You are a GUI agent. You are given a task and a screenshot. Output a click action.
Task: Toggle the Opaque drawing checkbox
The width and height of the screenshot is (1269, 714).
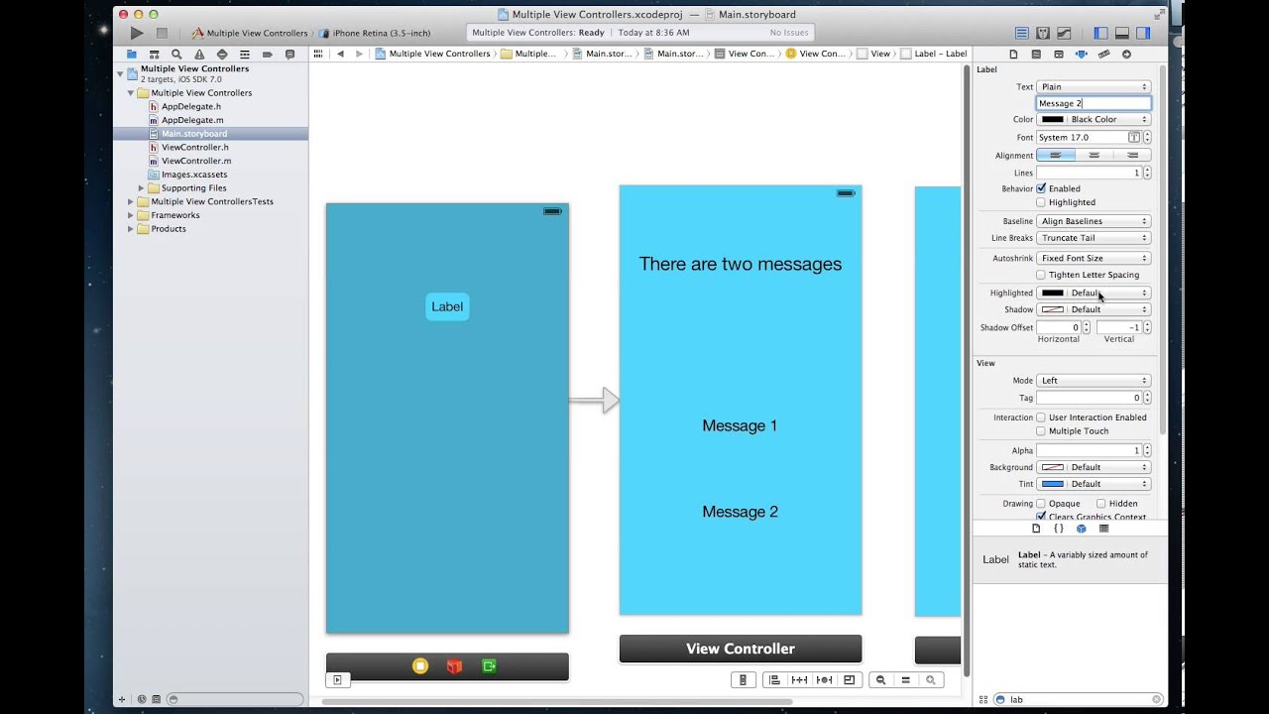coord(1041,504)
